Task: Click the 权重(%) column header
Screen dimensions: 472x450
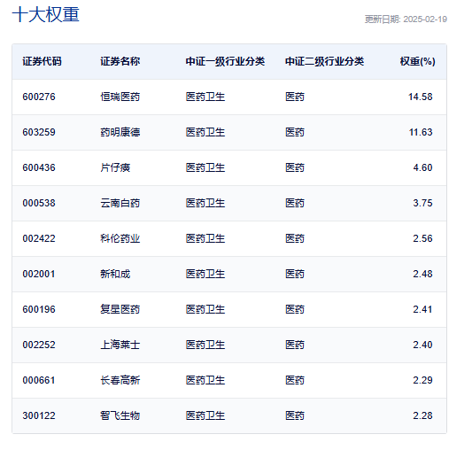Action: [417, 61]
